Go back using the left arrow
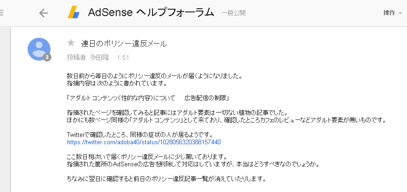 43,13
